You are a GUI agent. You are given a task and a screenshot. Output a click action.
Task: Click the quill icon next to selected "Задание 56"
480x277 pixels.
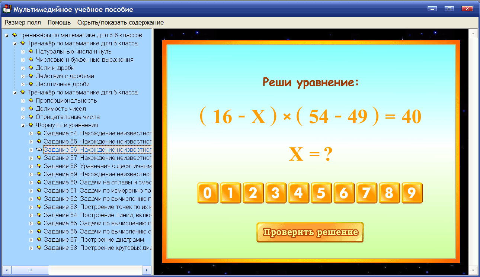tap(38, 149)
